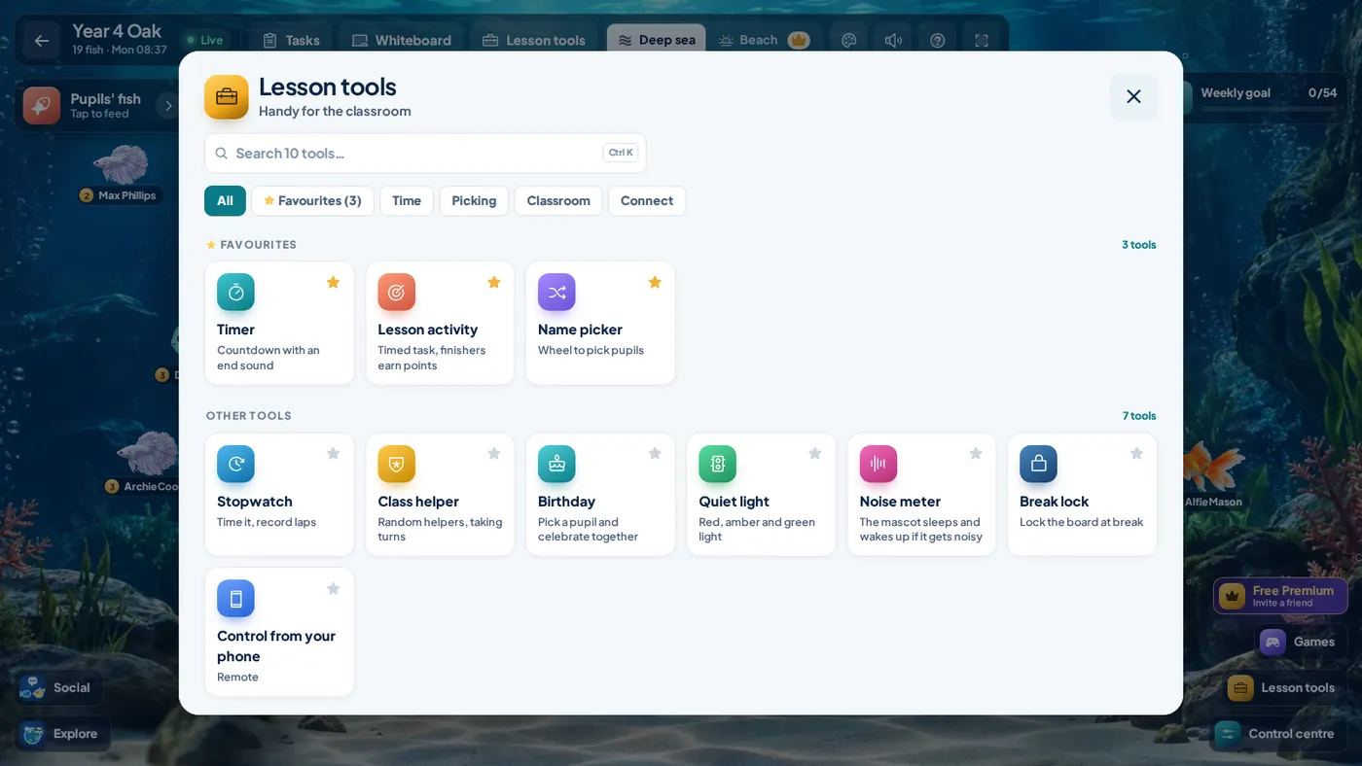1362x766 pixels.
Task: Open the Stopwatch tool icon
Action: 235,464
